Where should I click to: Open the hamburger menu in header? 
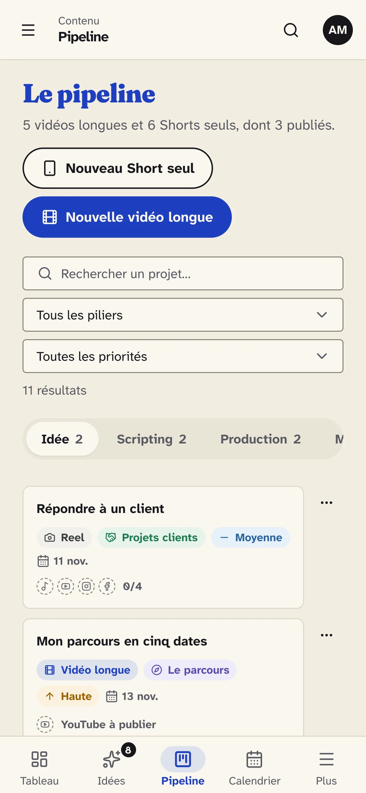pyautogui.click(x=28, y=30)
